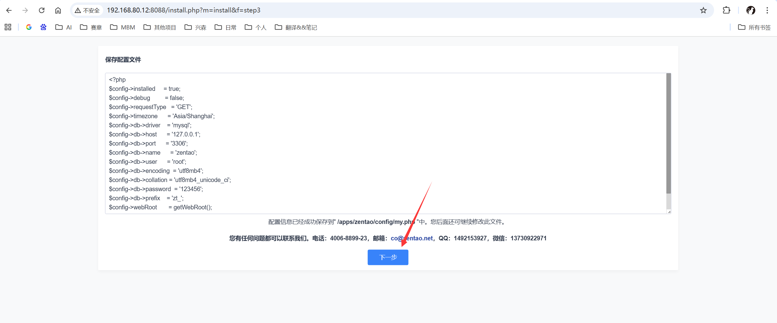The width and height of the screenshot is (777, 323).
Task: Open the extensions puzzle icon
Action: [726, 10]
